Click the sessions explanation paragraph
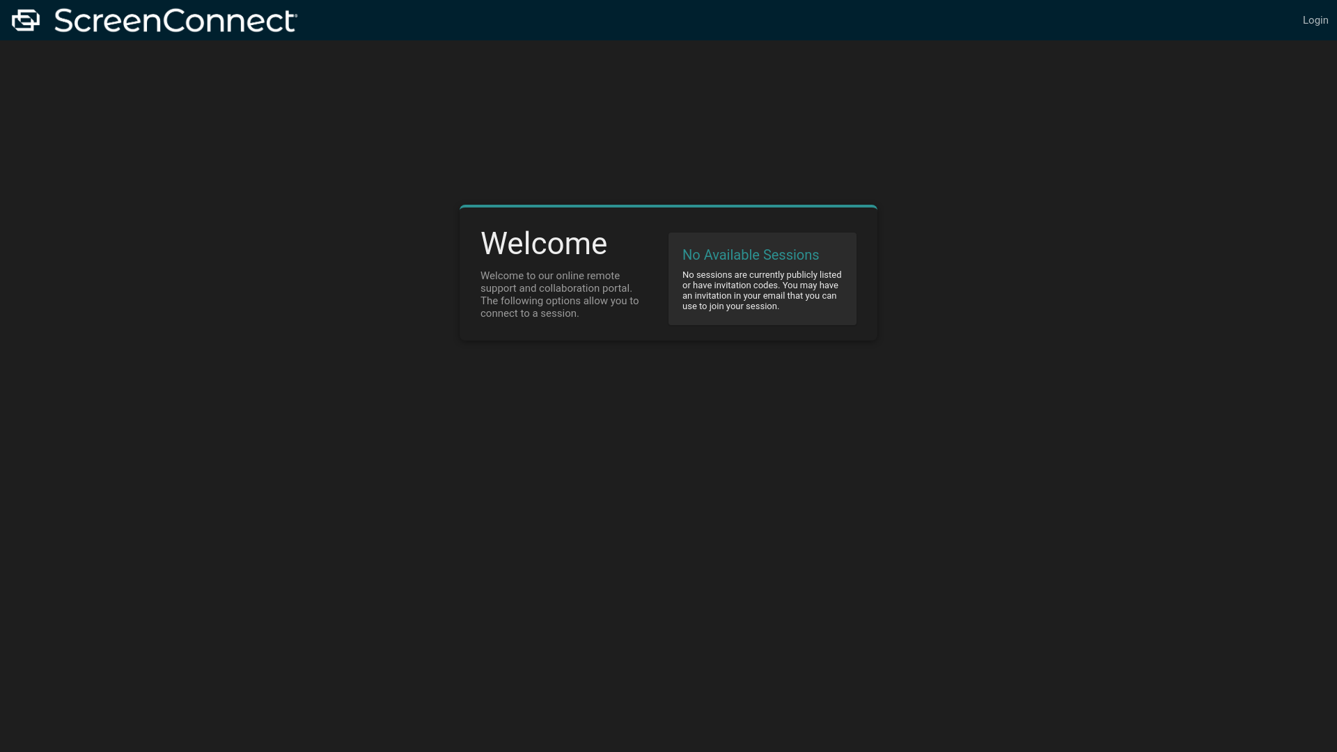The image size is (1337, 752). click(762, 290)
